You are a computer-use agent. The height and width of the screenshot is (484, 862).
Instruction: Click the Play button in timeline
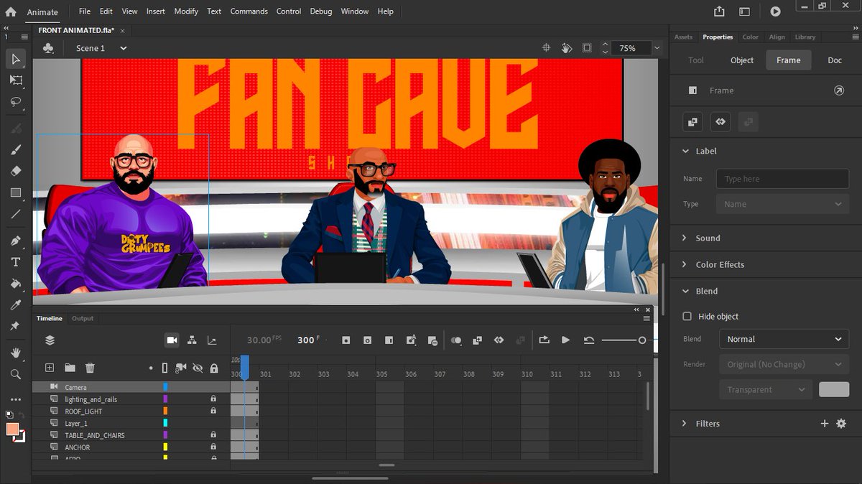click(x=565, y=340)
